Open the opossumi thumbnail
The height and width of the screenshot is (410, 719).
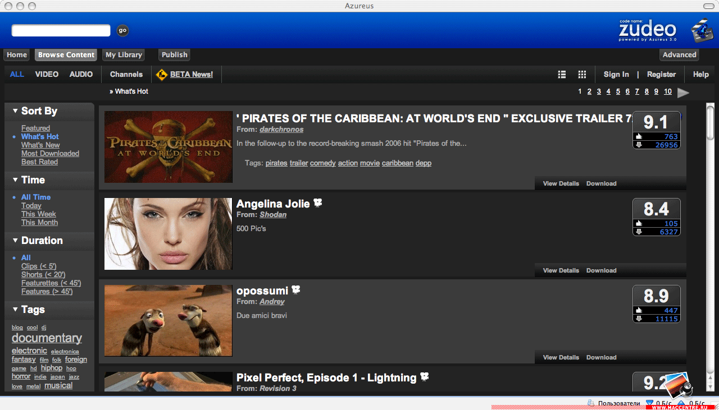tap(169, 321)
